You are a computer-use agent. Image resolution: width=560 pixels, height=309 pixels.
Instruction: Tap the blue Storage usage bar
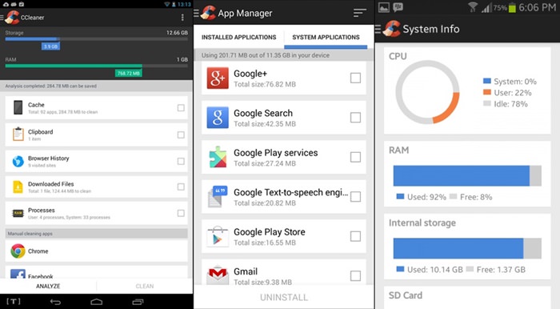[32, 39]
